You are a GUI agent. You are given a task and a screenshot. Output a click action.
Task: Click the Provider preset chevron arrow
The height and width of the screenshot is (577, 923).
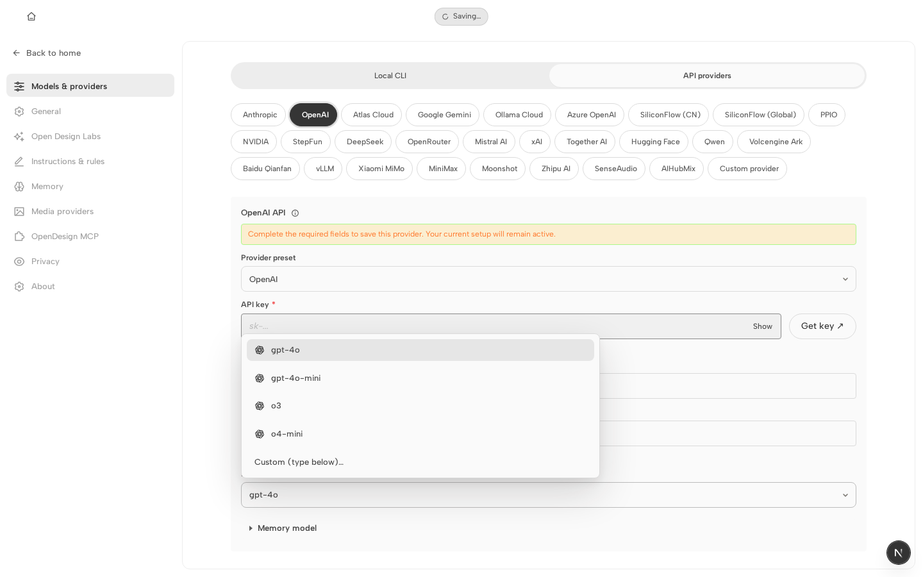pyautogui.click(x=845, y=280)
